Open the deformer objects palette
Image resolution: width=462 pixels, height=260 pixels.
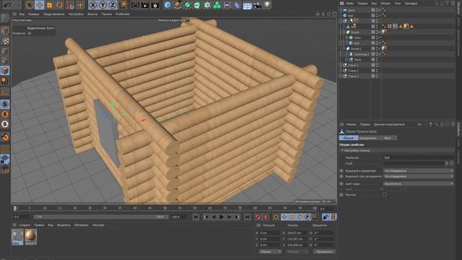point(237,5)
